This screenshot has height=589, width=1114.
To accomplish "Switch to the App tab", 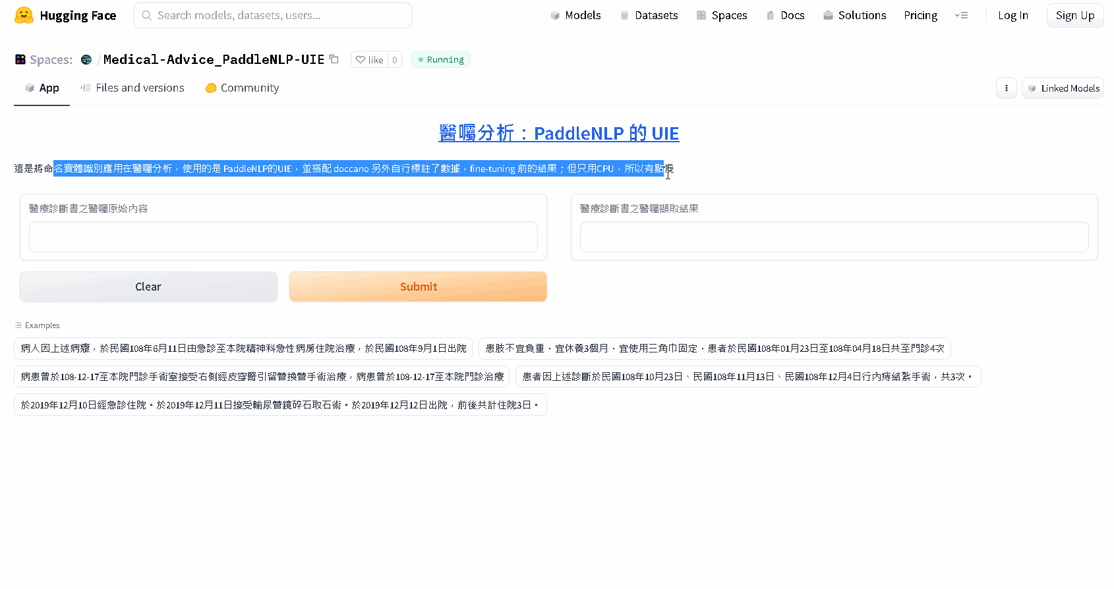I will [42, 88].
